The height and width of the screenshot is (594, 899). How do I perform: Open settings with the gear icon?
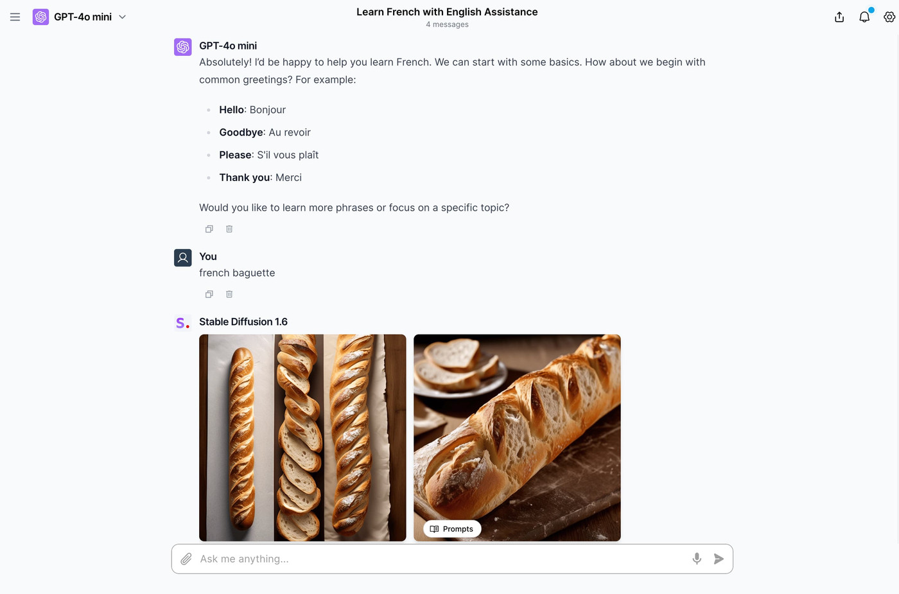890,17
